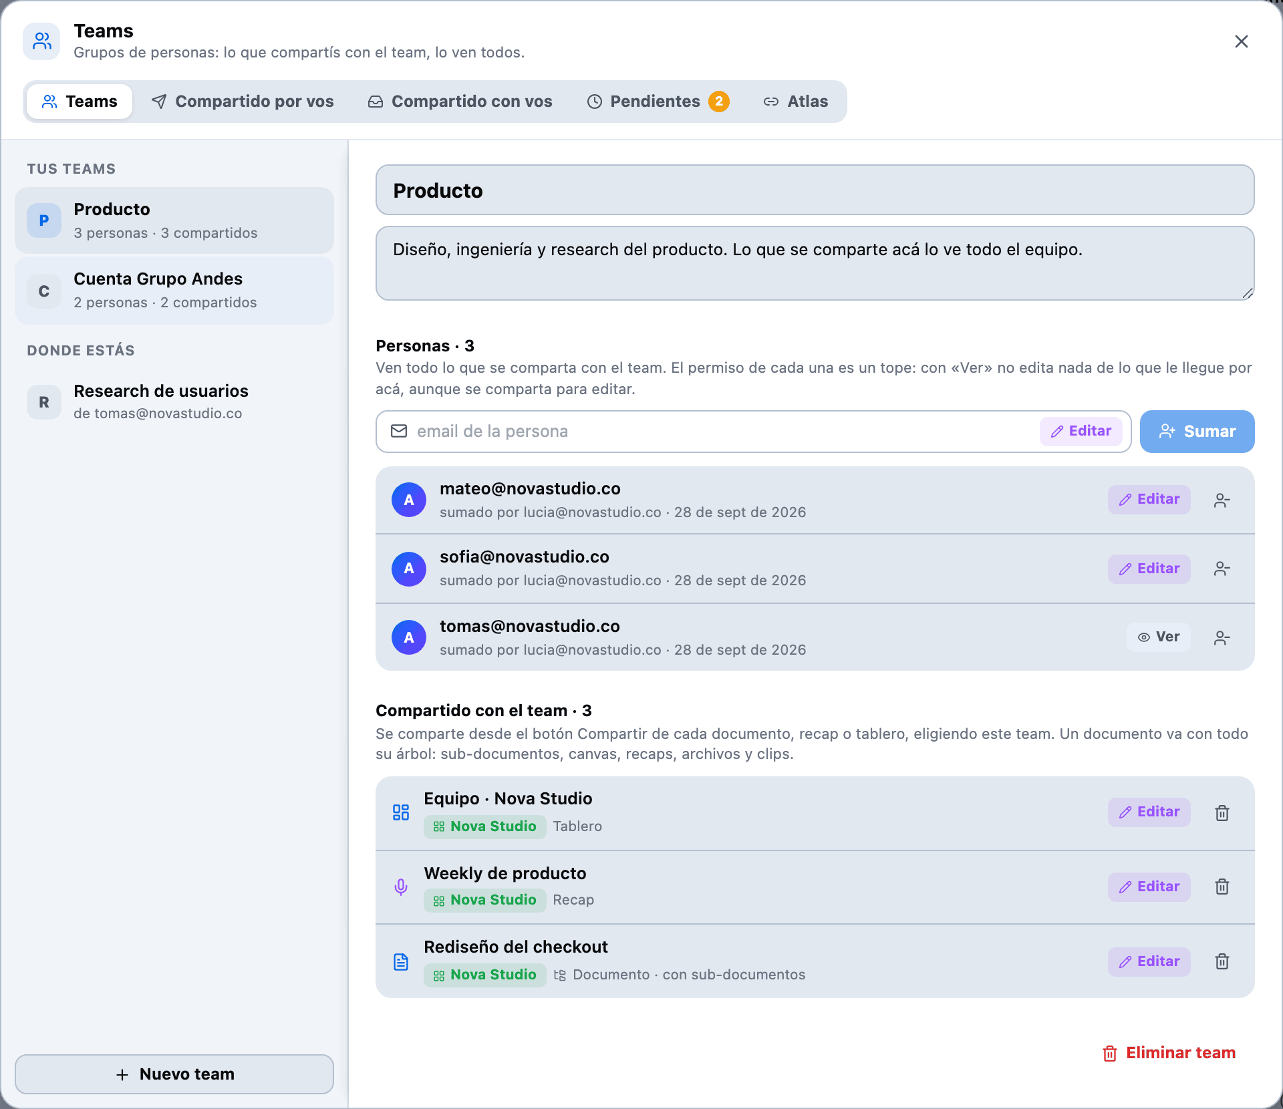Click the sub-documents tree icon in Rediseño row

(560, 975)
